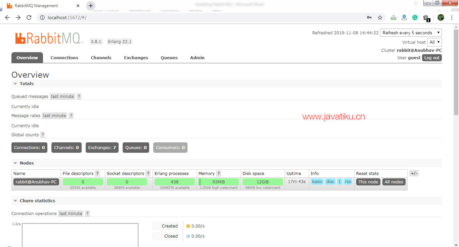Reset stats for This node
This screenshot has width=459, height=247.
[368, 182]
